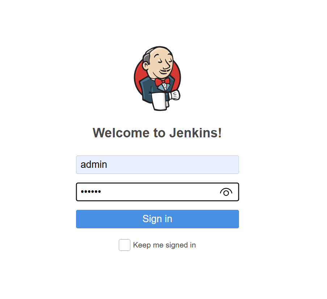
Task: Select the Welcome to Jenkins! heading
Action: coord(157,133)
